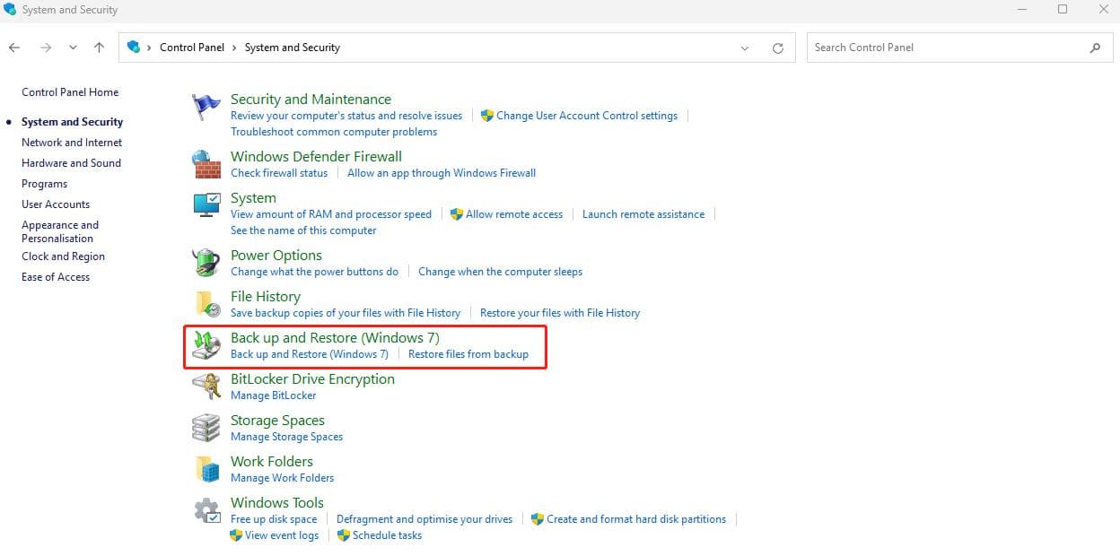The width and height of the screenshot is (1120, 556).
Task: Click the Up one level arrow
Action: click(99, 48)
